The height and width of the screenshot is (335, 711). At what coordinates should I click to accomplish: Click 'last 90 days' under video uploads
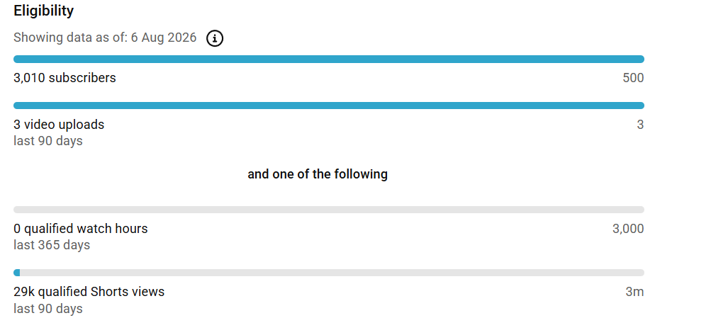coord(48,141)
